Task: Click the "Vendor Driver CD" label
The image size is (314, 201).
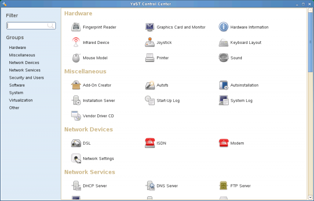Action: (x=99, y=116)
